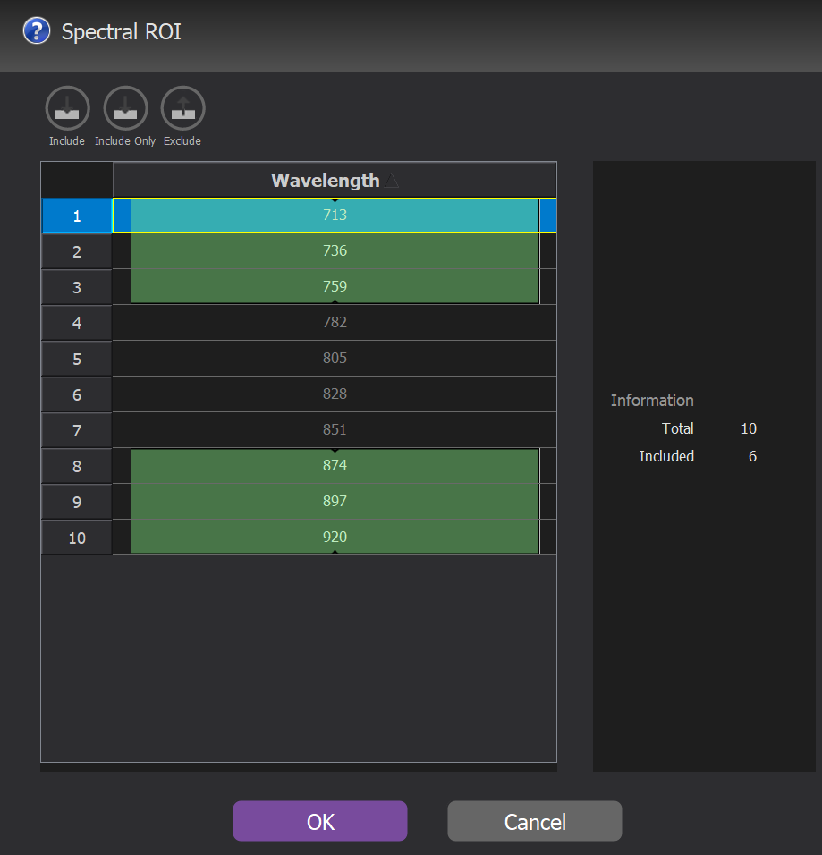The image size is (822, 855).
Task: Select the 713 wavelength cell
Action: pyautogui.click(x=335, y=216)
